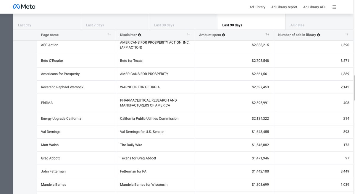
Task: Click the 2,142 ads count
Action: (x=345, y=87)
